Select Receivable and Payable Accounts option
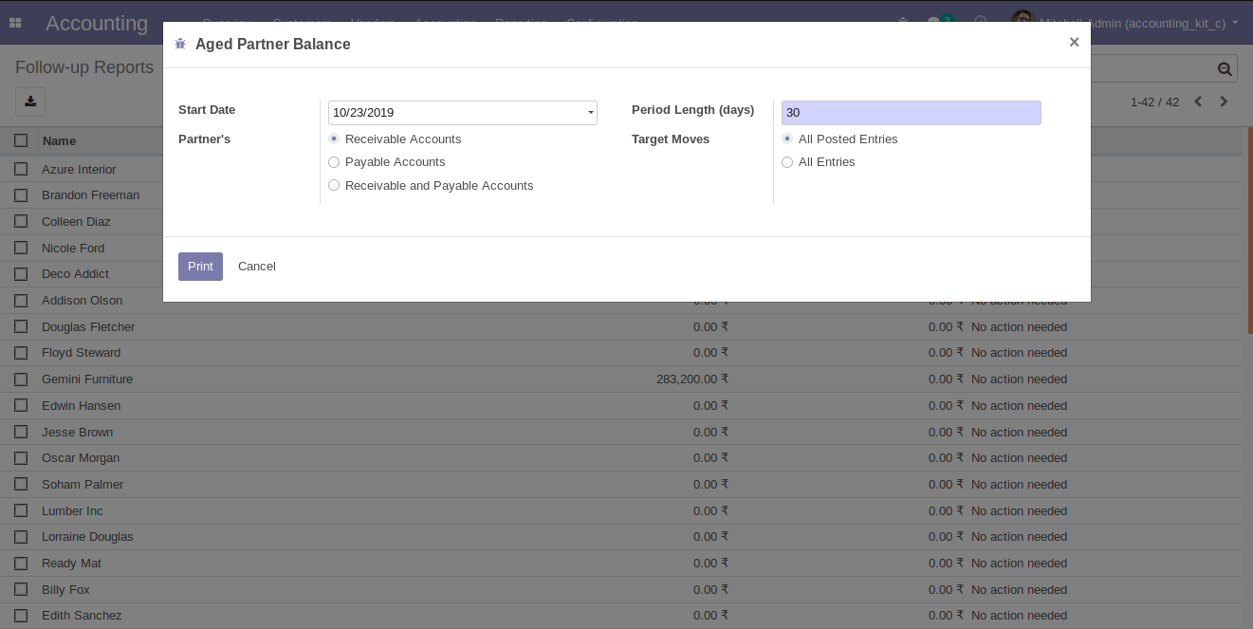Viewport: 1253px width, 629px height. [x=334, y=186]
